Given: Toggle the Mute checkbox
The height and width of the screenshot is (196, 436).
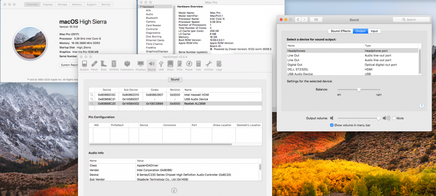Looking at the screenshot, I should coord(394,118).
